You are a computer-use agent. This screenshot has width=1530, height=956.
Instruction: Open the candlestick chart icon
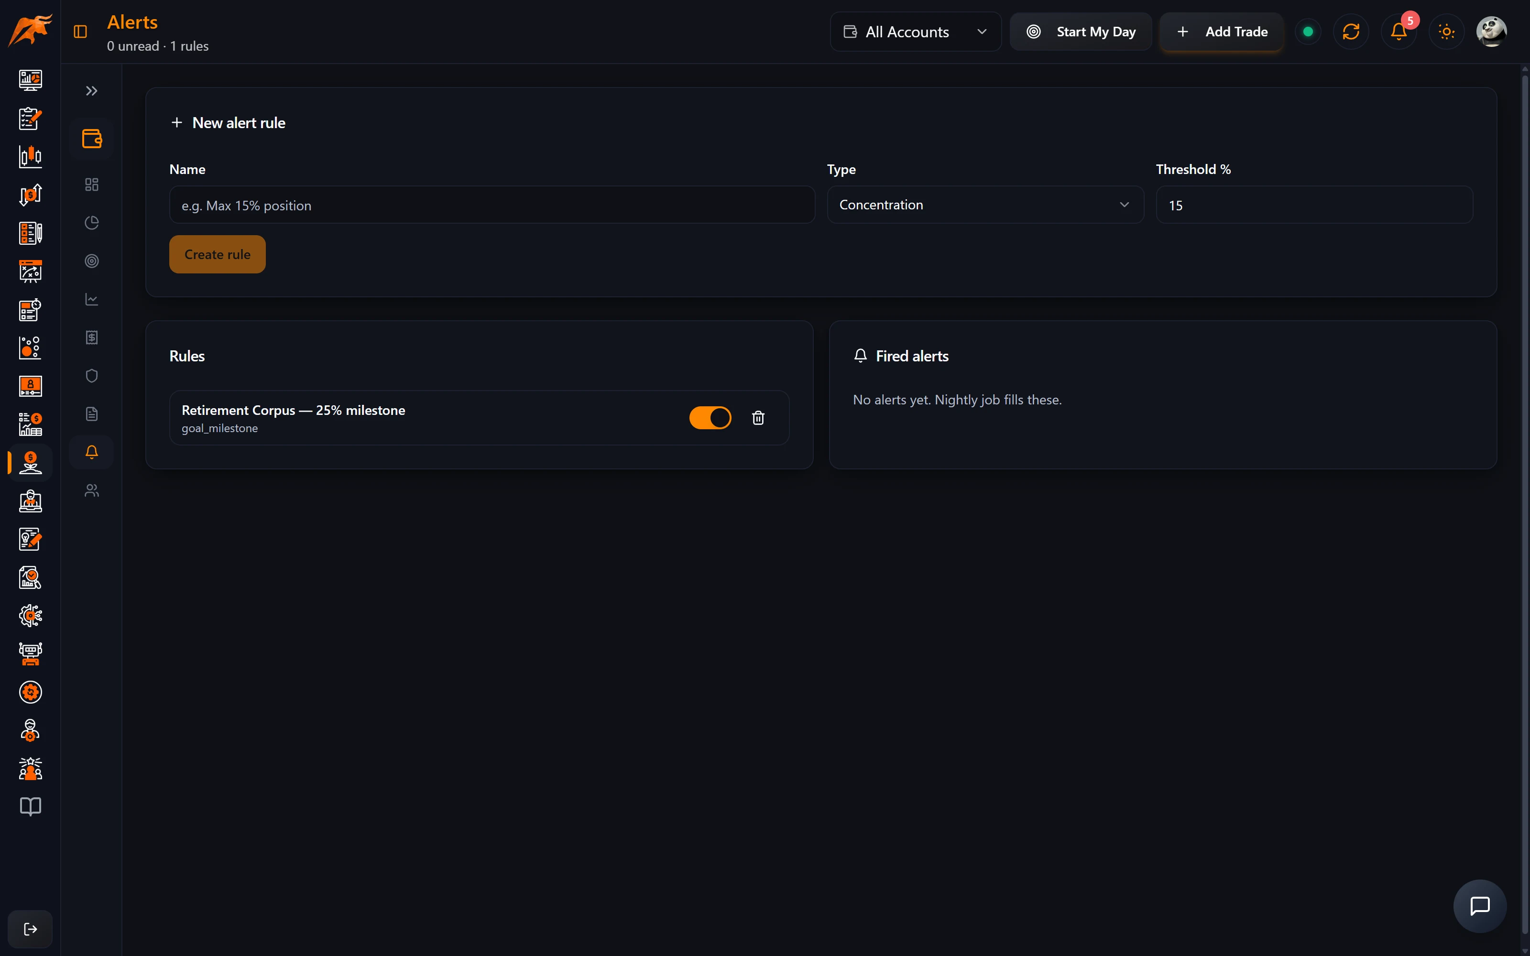[x=30, y=157]
